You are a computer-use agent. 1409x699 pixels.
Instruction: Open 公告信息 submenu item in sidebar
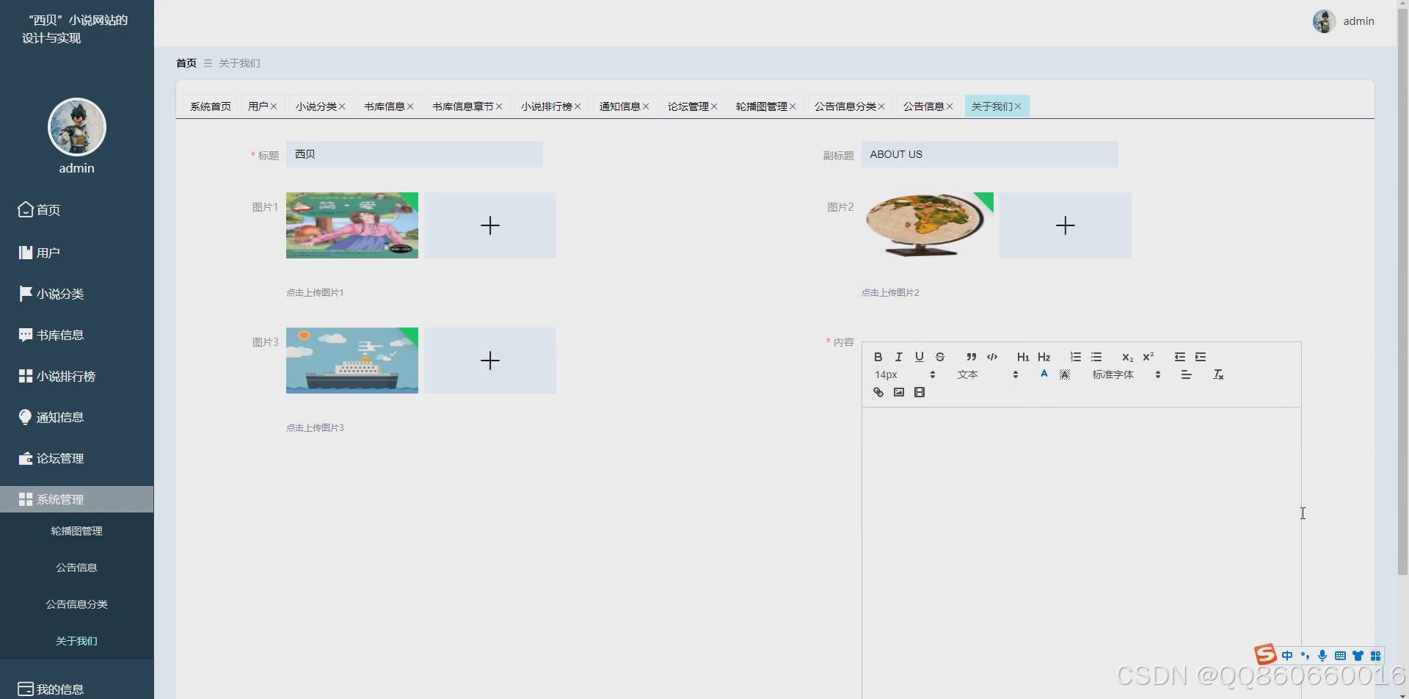point(77,568)
